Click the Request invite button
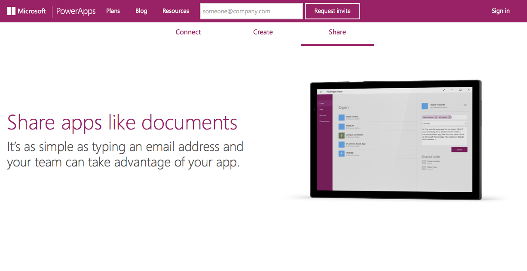This screenshot has height=271, width=527. click(332, 11)
